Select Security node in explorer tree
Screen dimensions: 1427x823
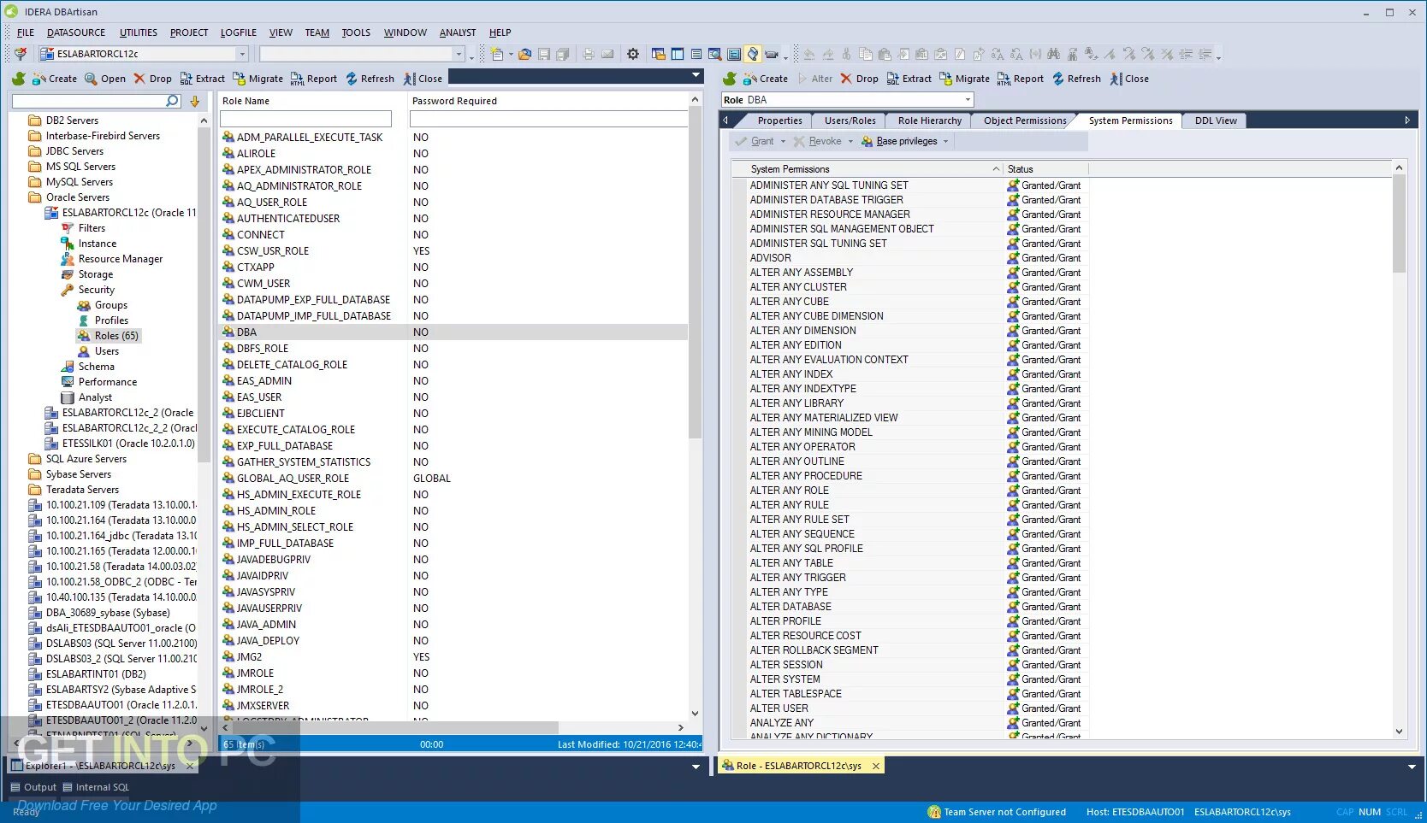pyautogui.click(x=96, y=290)
